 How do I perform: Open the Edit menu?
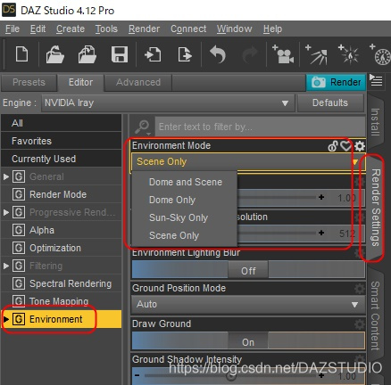coord(37,29)
